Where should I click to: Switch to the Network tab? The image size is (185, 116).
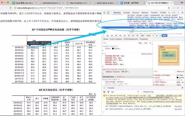[145, 13]
